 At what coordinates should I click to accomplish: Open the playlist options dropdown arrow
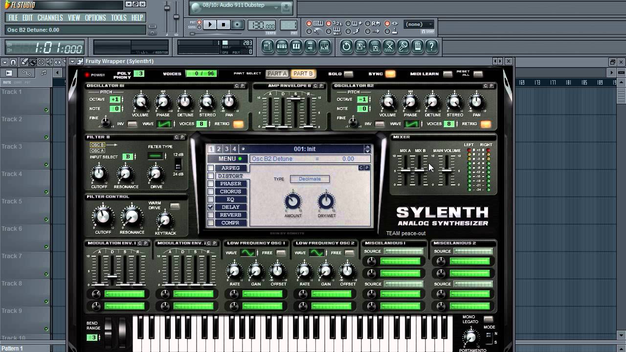(4, 62)
